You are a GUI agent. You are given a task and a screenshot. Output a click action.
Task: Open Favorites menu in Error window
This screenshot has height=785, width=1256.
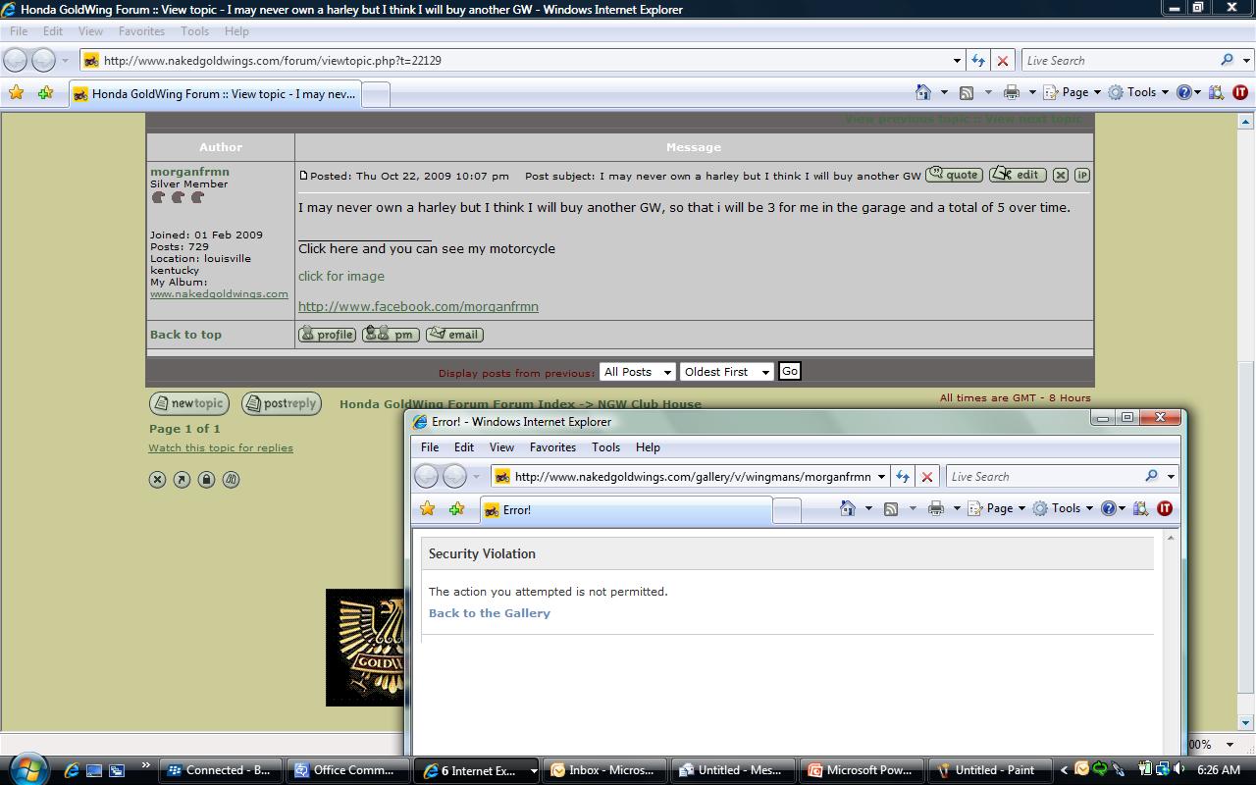point(552,446)
